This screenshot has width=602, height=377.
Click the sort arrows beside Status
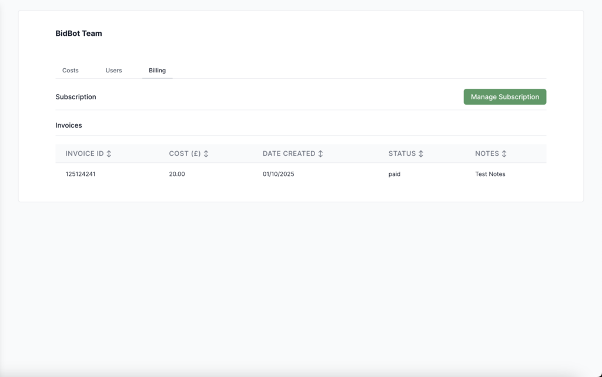click(421, 154)
